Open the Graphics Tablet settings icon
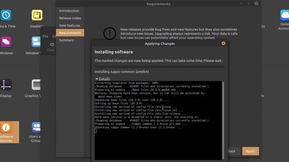The width and height of the screenshot is (289, 162). point(36,85)
